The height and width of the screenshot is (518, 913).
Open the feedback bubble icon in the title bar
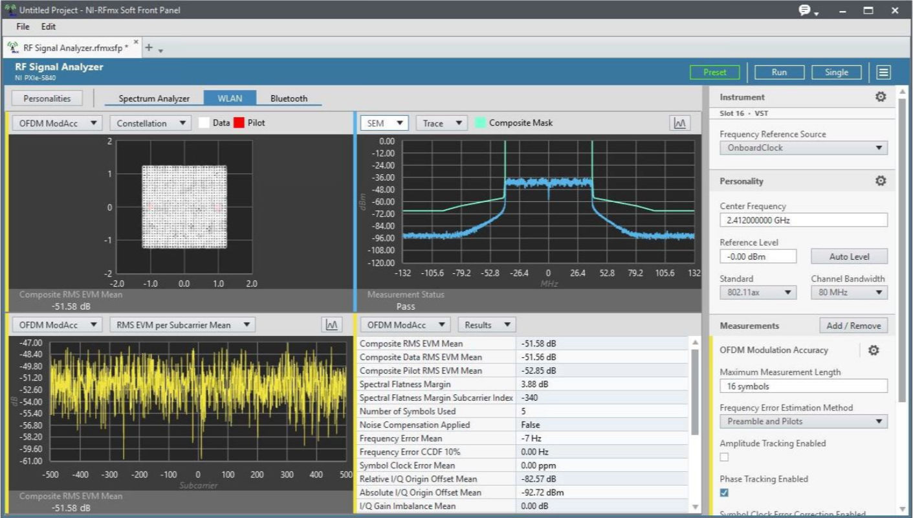pos(802,10)
